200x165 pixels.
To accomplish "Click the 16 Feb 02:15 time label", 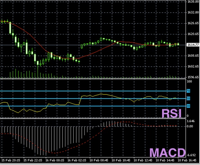I will pos(77,160).
